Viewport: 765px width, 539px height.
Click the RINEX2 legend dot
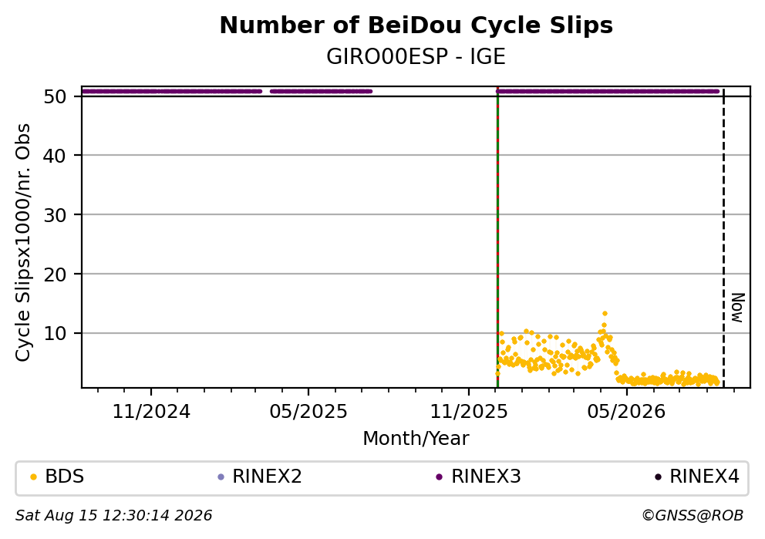(x=221, y=477)
